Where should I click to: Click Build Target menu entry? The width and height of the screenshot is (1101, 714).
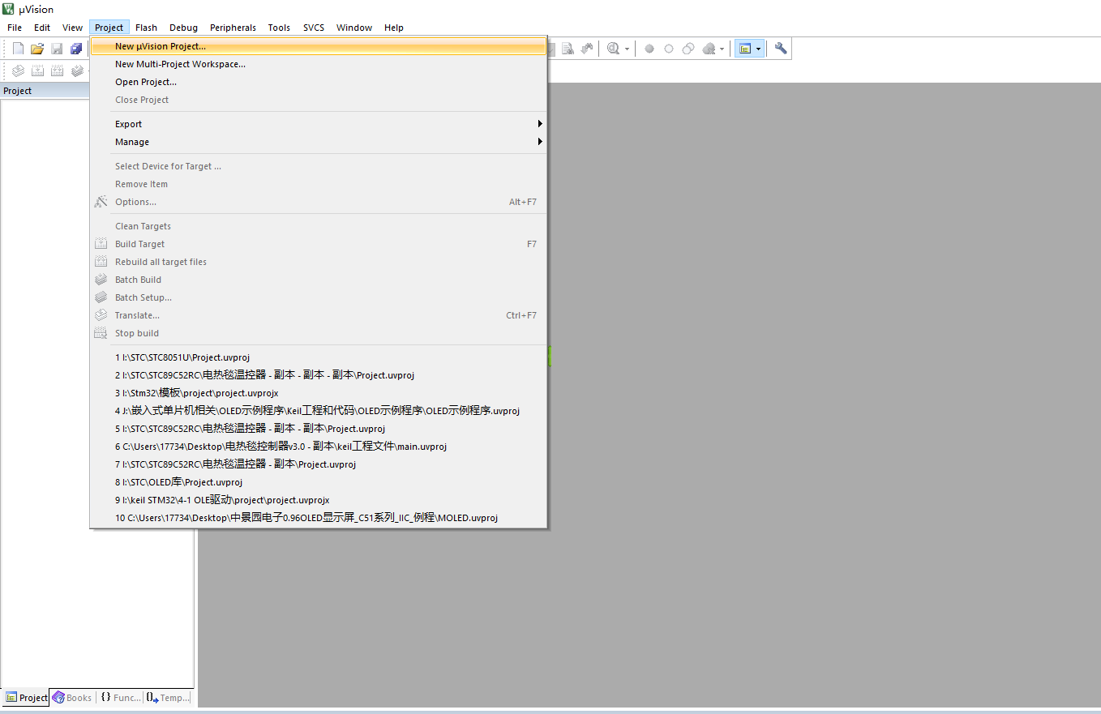pos(319,244)
